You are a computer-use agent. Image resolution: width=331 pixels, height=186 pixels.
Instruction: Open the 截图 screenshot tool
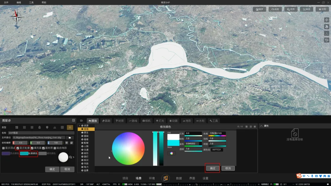pos(306,9)
